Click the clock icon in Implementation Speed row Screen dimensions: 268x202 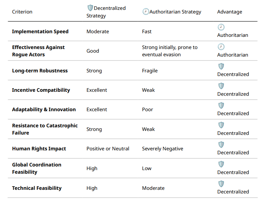(x=221, y=27)
